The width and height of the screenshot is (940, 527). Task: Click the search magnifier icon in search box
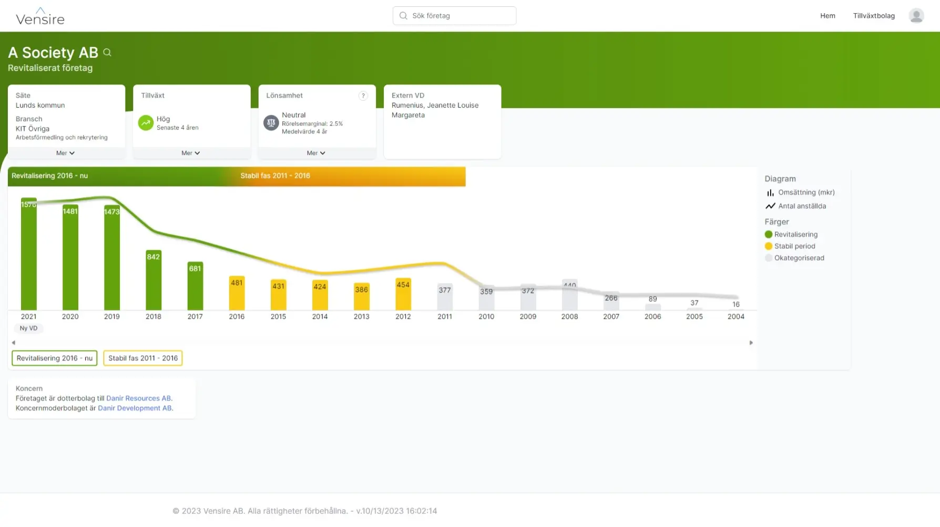(403, 16)
